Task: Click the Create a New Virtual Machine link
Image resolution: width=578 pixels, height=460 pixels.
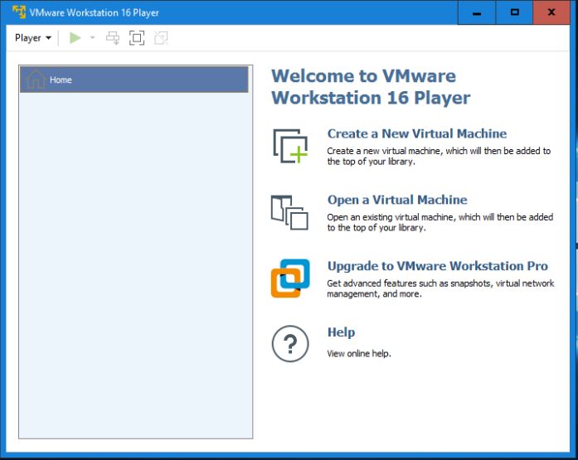Action: coord(417,133)
